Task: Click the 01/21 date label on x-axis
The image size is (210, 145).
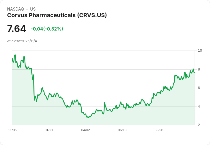Action: tap(49, 130)
